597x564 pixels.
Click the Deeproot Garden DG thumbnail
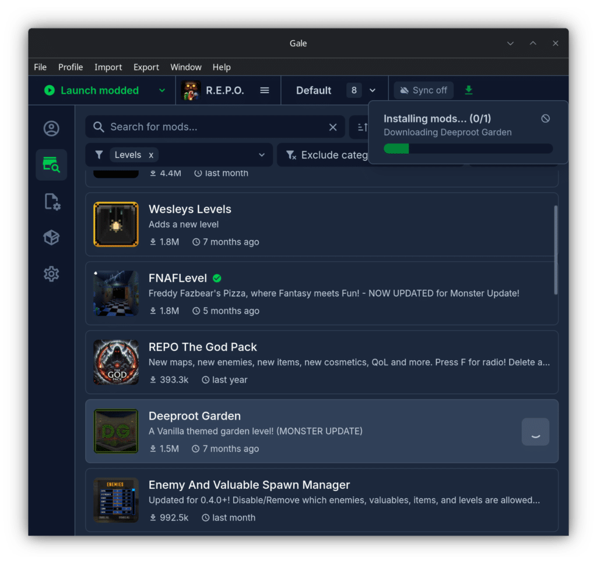116,431
